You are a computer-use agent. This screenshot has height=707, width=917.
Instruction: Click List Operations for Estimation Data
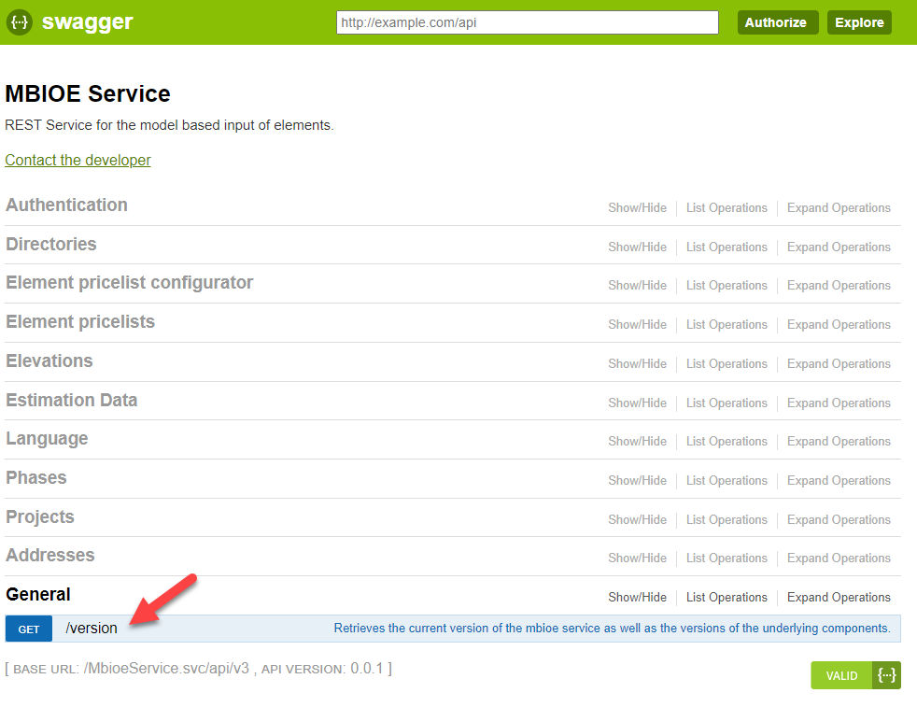point(727,403)
